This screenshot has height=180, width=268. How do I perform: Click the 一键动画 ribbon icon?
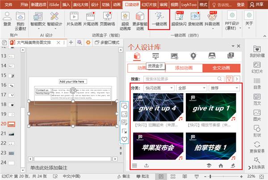click(159, 19)
